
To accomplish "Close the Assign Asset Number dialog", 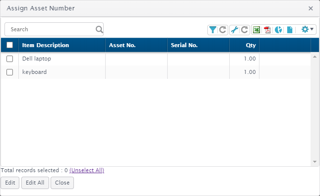I will [311, 8].
